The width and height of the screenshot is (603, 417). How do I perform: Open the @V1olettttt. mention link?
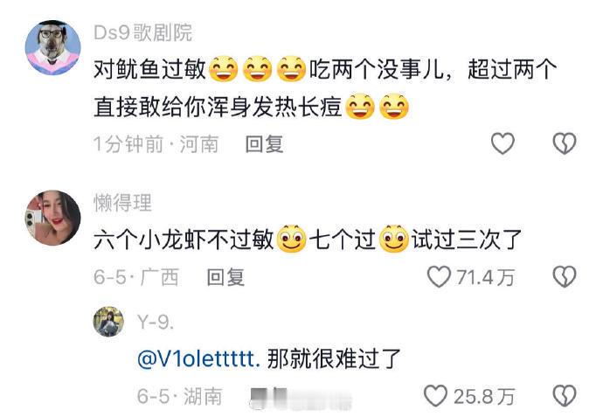click(199, 359)
